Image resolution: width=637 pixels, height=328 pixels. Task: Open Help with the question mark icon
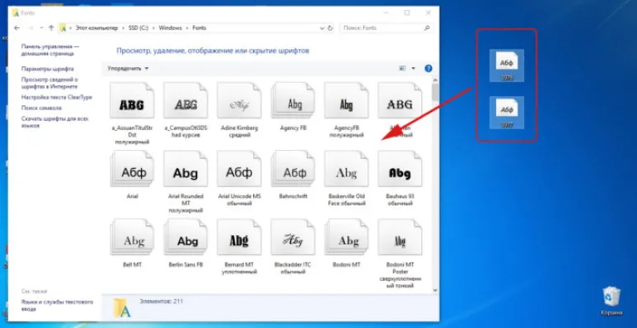click(428, 68)
